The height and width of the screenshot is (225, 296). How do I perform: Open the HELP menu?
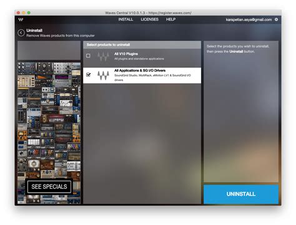coord(170,19)
